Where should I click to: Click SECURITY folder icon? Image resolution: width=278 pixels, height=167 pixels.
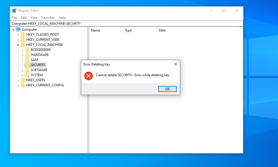click(x=27, y=65)
